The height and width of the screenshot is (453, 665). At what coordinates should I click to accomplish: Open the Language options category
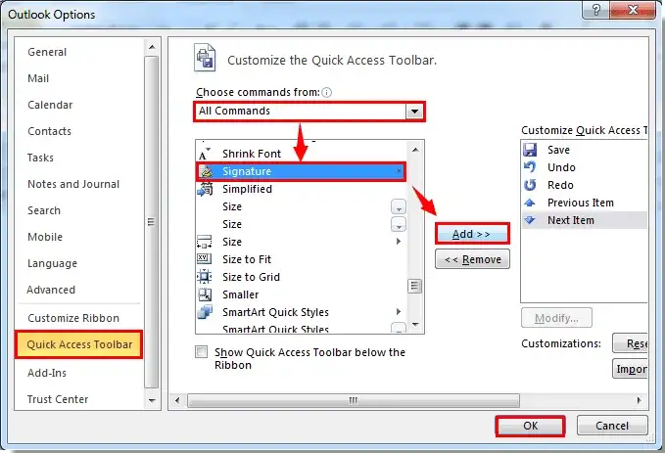[x=52, y=263]
